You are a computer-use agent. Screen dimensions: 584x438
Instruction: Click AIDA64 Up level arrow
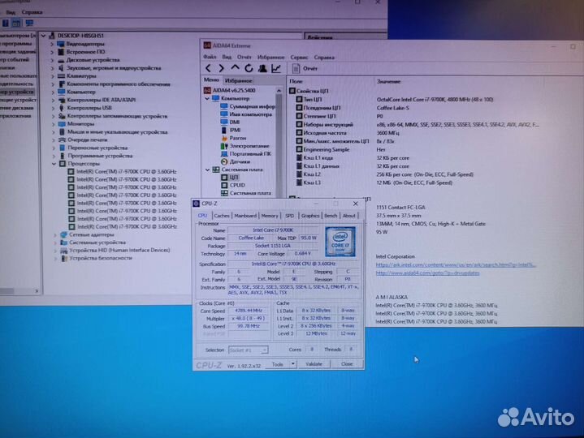pos(235,68)
